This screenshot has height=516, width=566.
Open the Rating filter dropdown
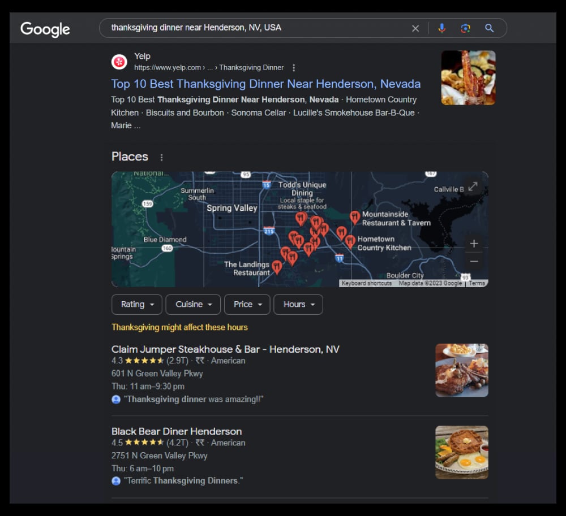click(136, 304)
